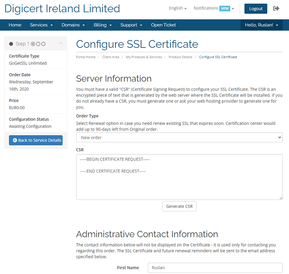289x274 pixels.
Task: Expand the Support menu
Action: [x=131, y=25]
